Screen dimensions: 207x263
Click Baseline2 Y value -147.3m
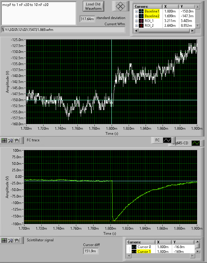[187, 16]
